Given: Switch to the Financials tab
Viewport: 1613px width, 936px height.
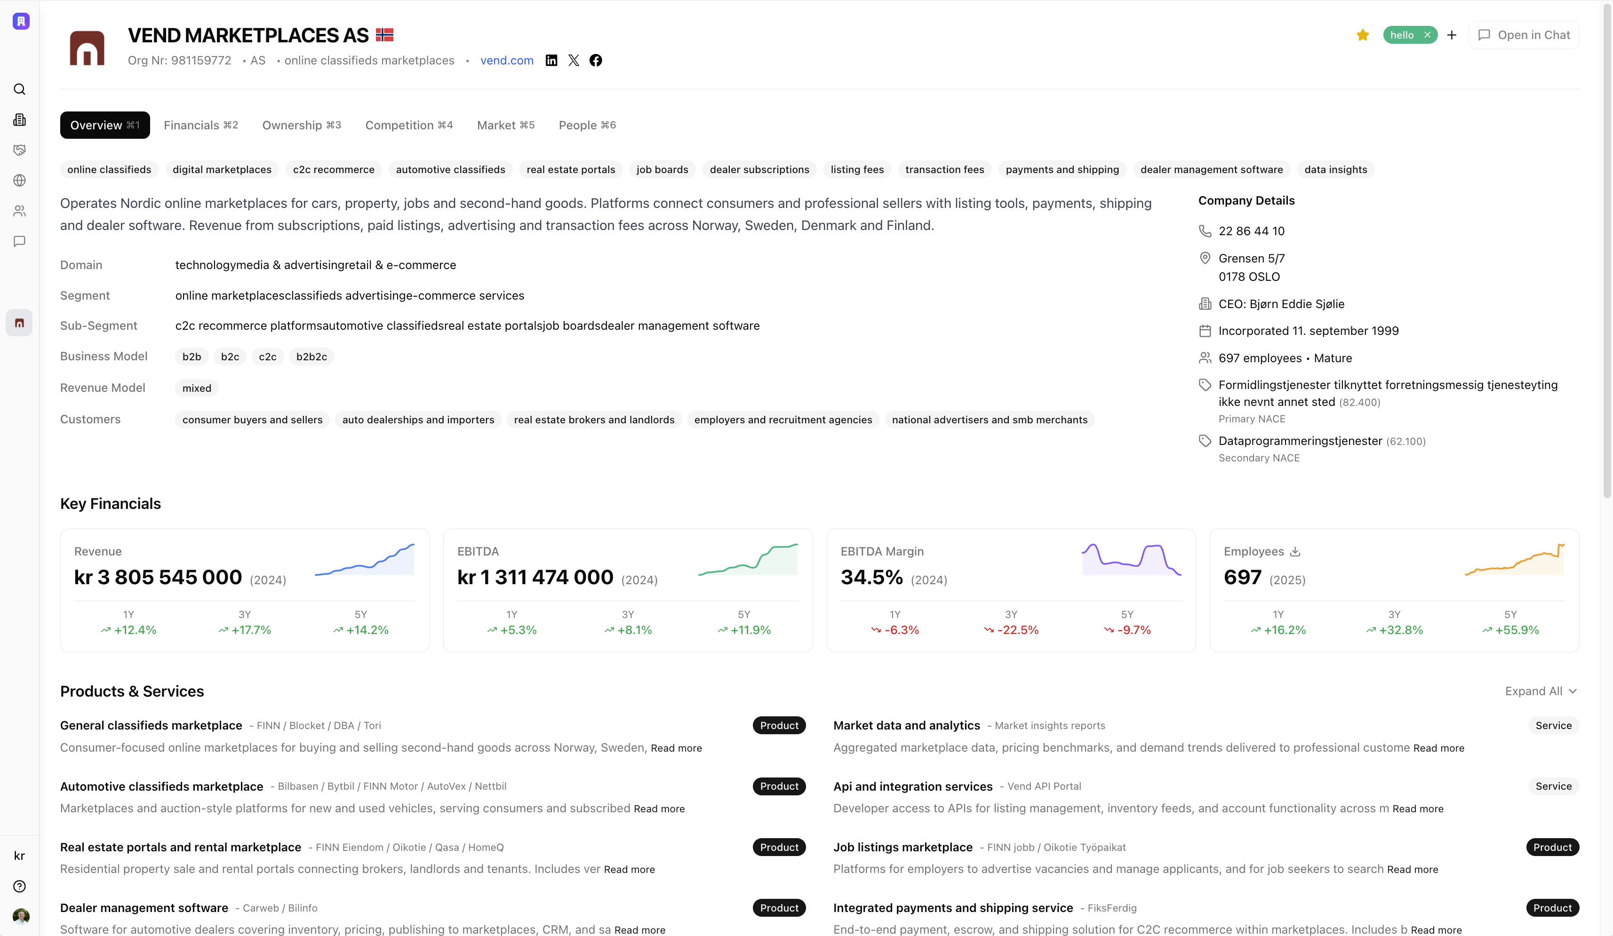Looking at the screenshot, I should [x=200, y=125].
